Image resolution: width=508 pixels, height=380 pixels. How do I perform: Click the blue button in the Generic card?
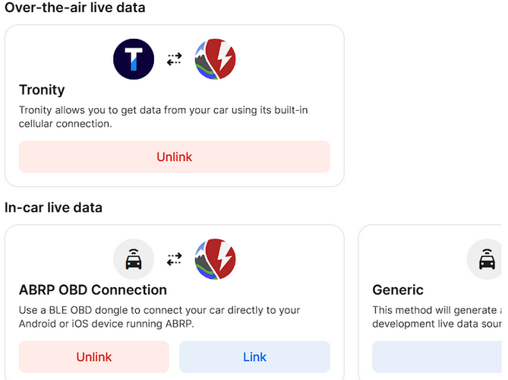[x=437, y=356]
